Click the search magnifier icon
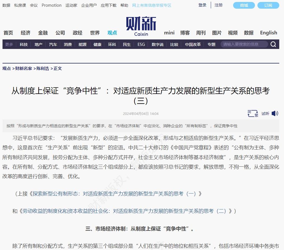The width and height of the screenshot is (284, 250). tap(273, 44)
